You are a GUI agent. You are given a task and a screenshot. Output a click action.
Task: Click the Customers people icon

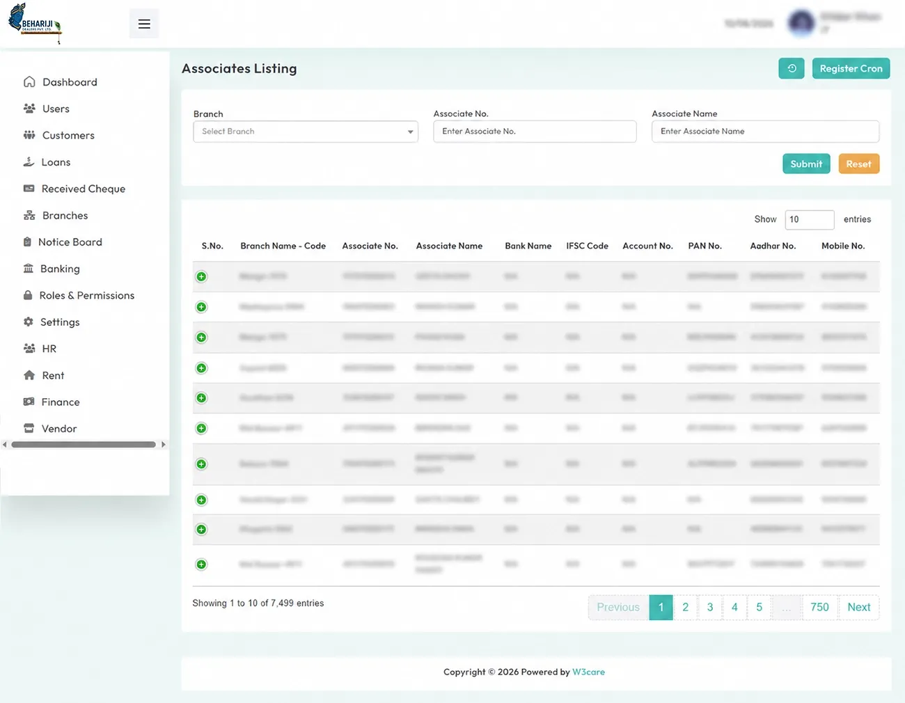(x=29, y=135)
